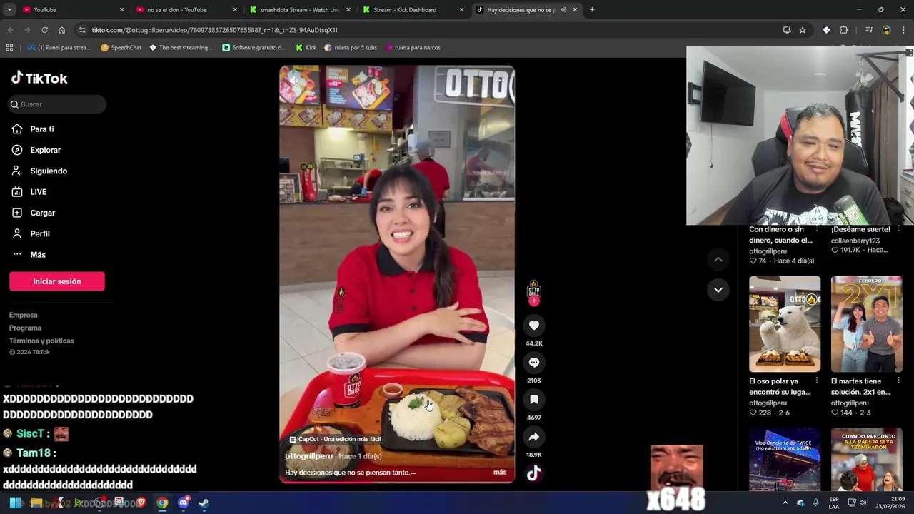The width and height of the screenshot is (914, 514).
Task: Open the TWICE concert vlog thumbnail
Action: coord(785,459)
